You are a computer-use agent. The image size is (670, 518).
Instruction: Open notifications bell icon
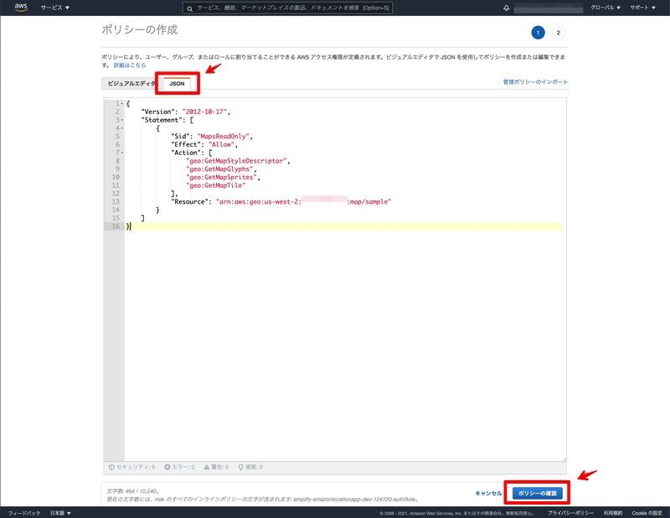[x=507, y=8]
